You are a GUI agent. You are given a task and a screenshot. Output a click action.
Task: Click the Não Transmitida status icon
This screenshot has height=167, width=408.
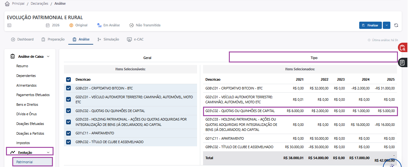pos(131,25)
